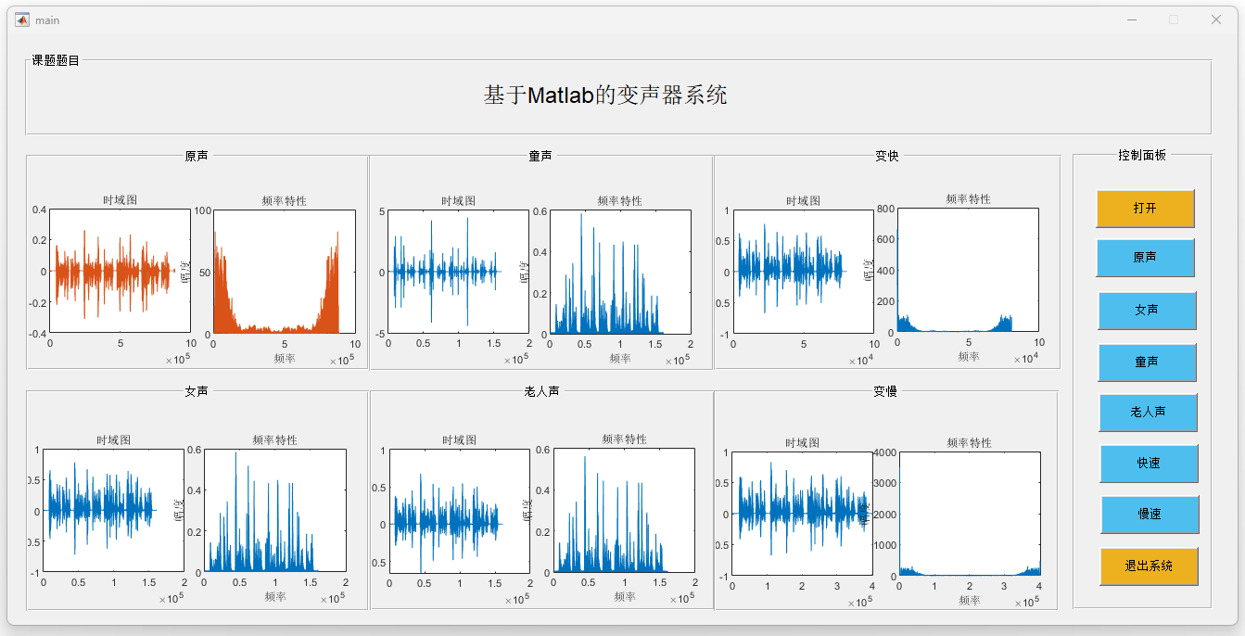Click the title text 基于Matlab的变声器系统
This screenshot has height=636, width=1245.
605,95
